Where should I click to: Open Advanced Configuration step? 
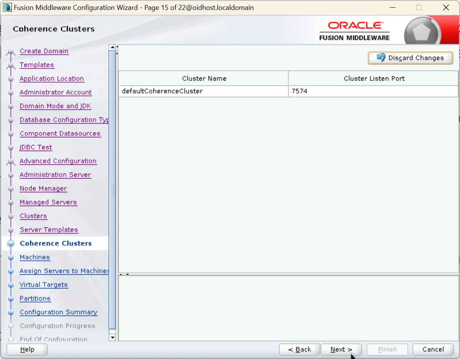click(58, 161)
